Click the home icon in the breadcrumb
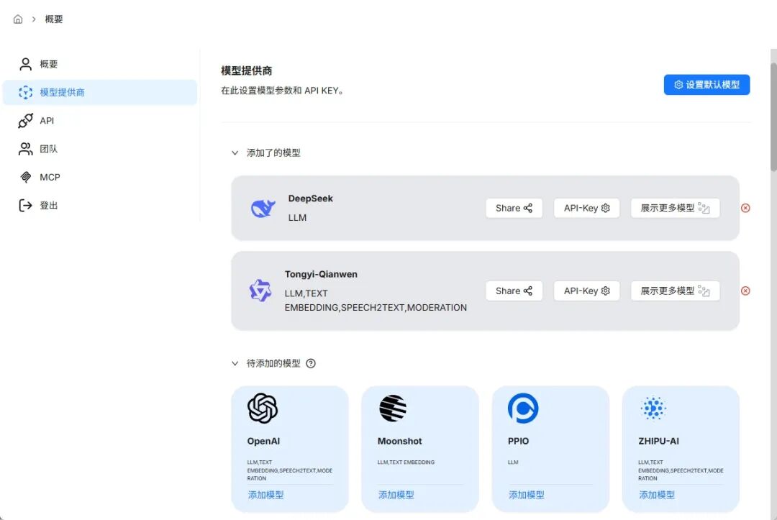This screenshot has height=520, width=777. (x=17, y=19)
